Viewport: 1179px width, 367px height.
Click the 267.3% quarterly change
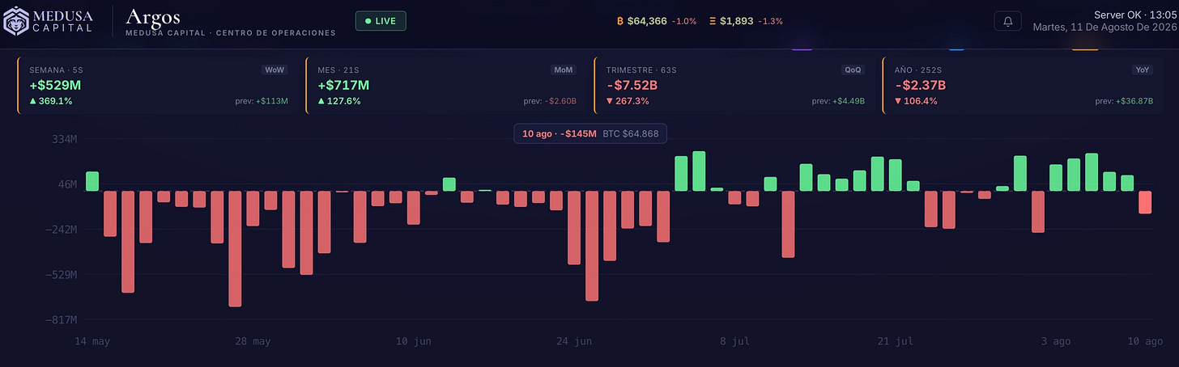coord(628,101)
